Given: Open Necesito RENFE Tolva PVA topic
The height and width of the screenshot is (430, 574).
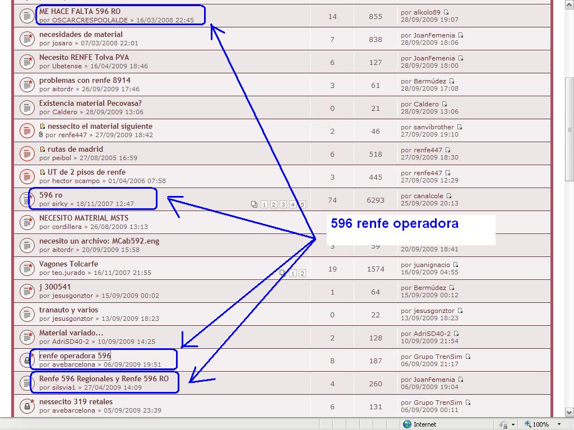Looking at the screenshot, I should tap(84, 57).
